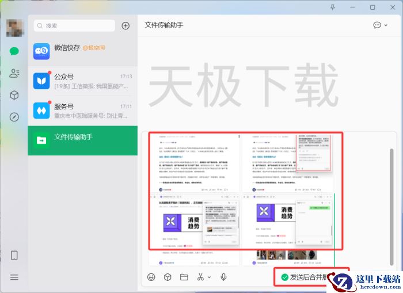Screen dimensions: 403x293
Task: Open the 微信快存 entry
Action: coord(82,51)
